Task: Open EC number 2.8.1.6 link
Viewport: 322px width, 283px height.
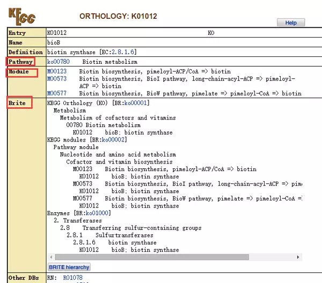Action: point(123,52)
